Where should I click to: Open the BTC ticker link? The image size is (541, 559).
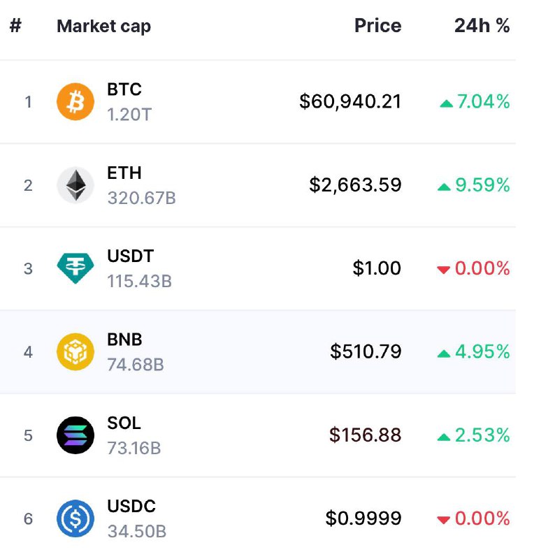(124, 89)
